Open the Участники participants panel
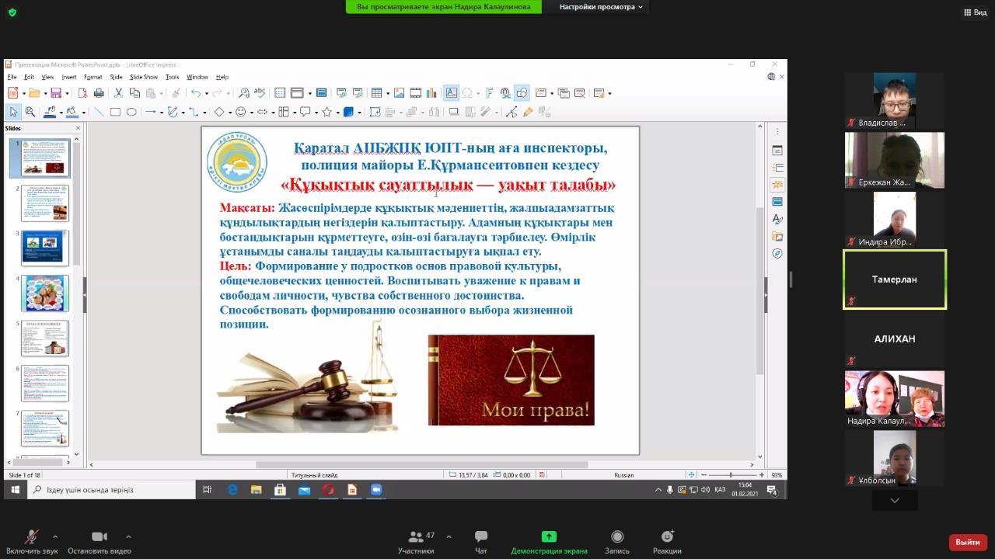The height and width of the screenshot is (559, 995). 416,540
